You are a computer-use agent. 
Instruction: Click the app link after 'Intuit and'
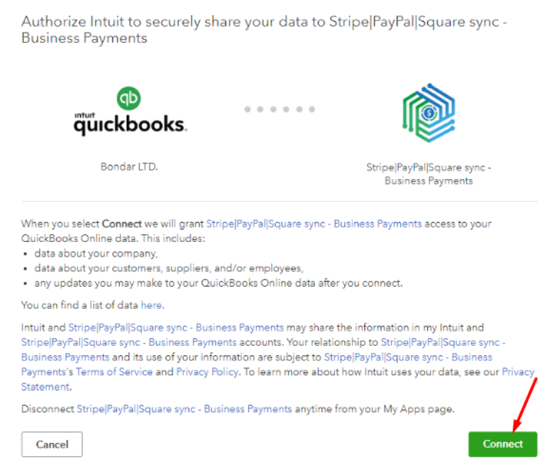pos(176,327)
